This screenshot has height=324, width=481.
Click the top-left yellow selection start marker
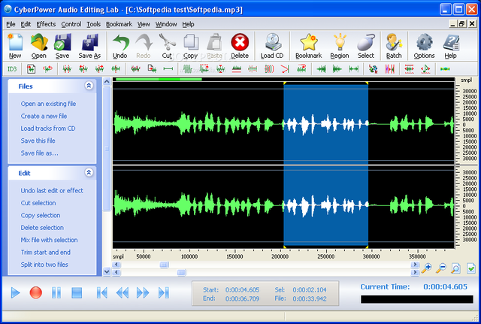pos(285,83)
